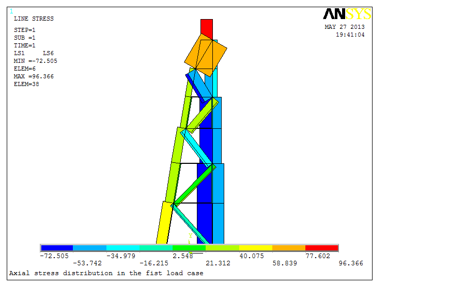Click the 'TIME=1' text

[25, 45]
